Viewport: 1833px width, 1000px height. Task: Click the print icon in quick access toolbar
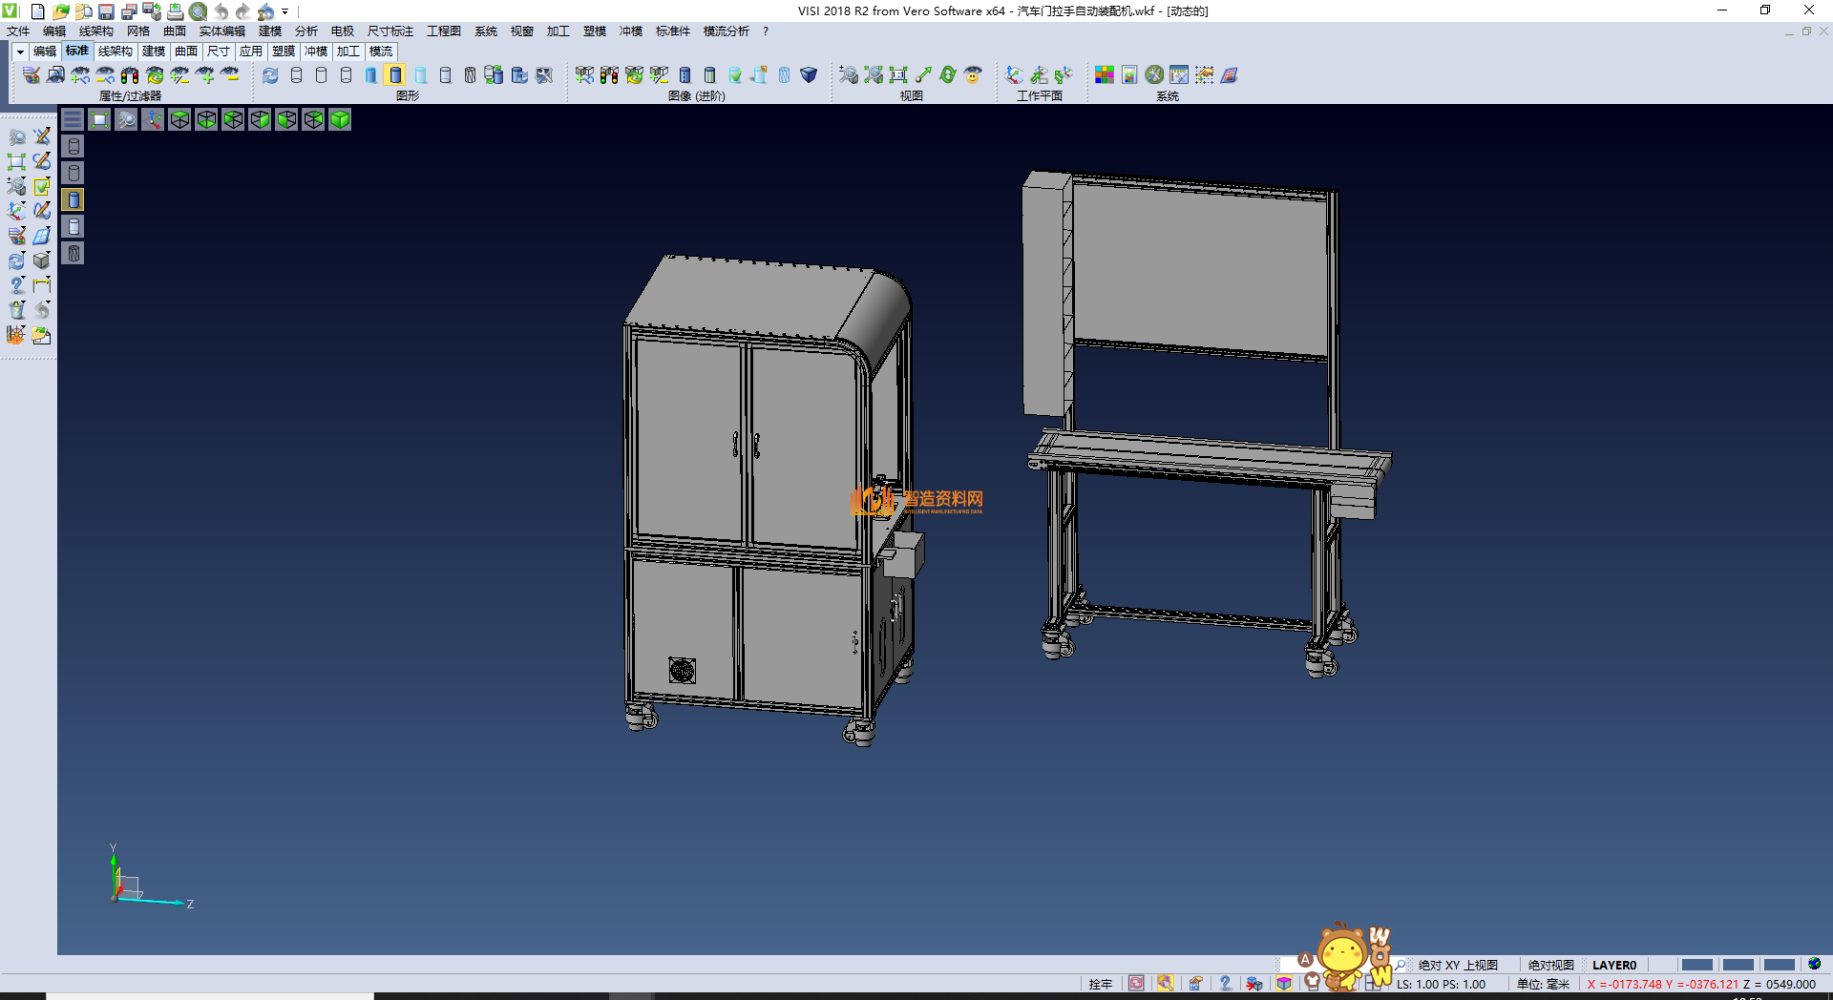[176, 11]
